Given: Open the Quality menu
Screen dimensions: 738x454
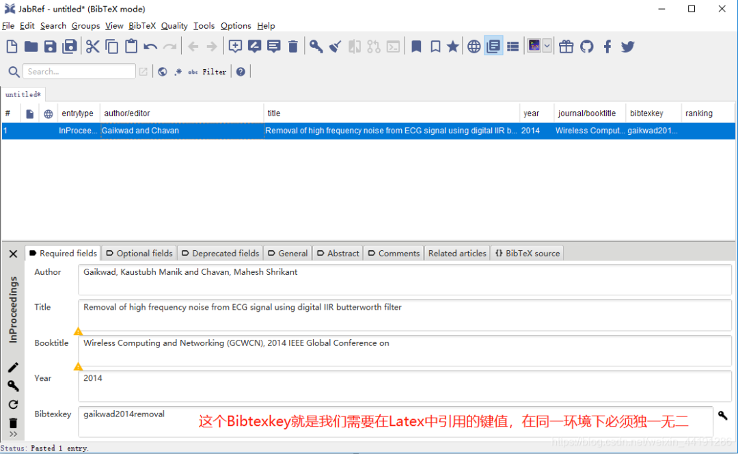Looking at the screenshot, I should (174, 25).
